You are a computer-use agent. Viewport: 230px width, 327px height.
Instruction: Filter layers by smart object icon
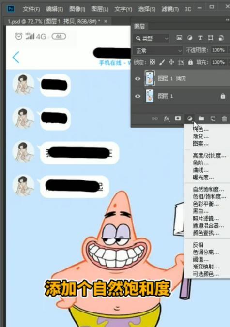[221, 38]
